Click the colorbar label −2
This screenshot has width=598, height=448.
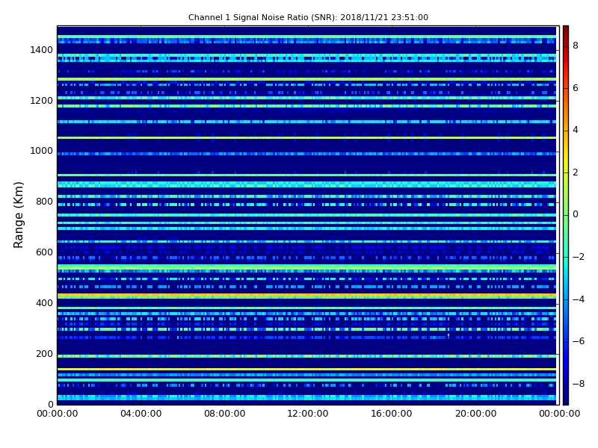[x=578, y=257]
